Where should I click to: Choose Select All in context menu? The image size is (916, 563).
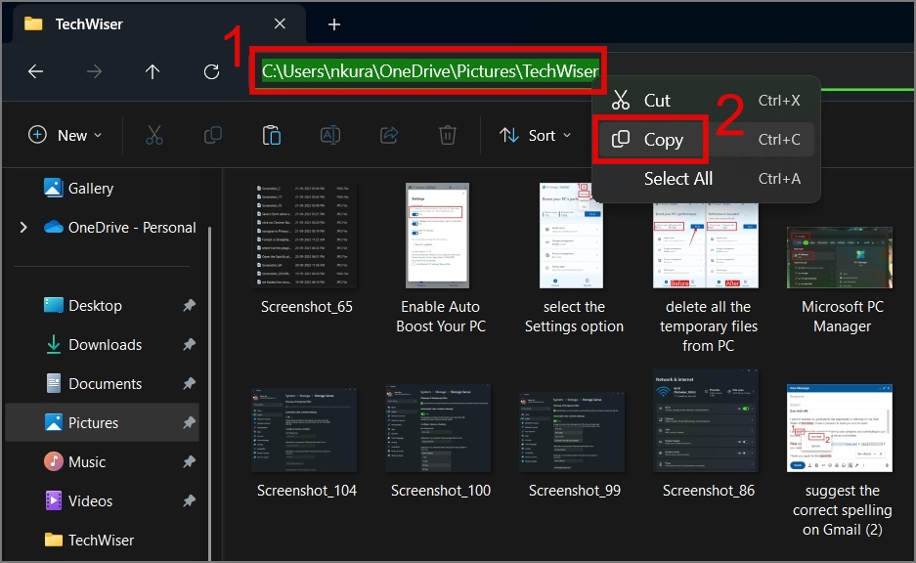coord(677,179)
